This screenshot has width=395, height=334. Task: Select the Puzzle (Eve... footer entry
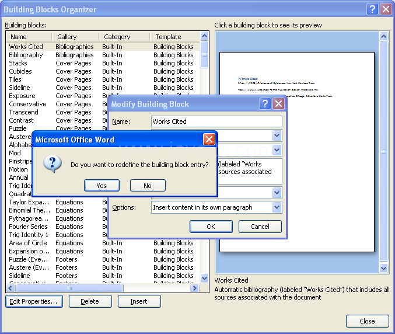(103, 259)
